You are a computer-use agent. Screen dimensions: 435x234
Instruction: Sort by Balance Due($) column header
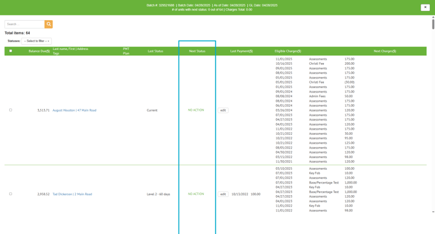[39, 51]
